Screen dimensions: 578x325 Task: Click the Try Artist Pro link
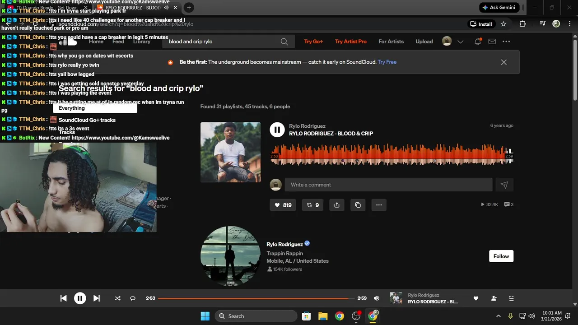[351, 42]
